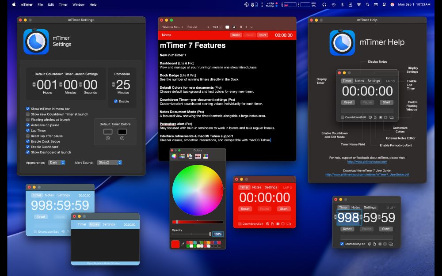Viewport: 442px width, 276px height.
Task: Open color palettes tab in Colors panel
Action: pyautogui.click(x=190, y=156)
